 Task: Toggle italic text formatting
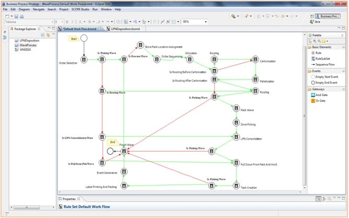click(73, 22)
